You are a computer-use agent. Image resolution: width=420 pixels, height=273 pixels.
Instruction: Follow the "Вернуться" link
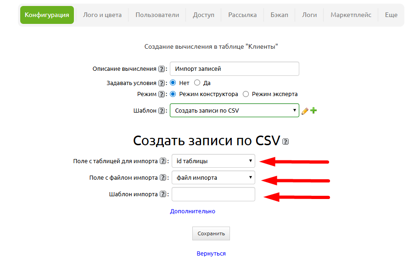click(x=211, y=254)
